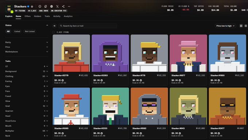Screen dimensions: 248x140
Task: Open the three-dots more options menu
Action: coord(69,7)
